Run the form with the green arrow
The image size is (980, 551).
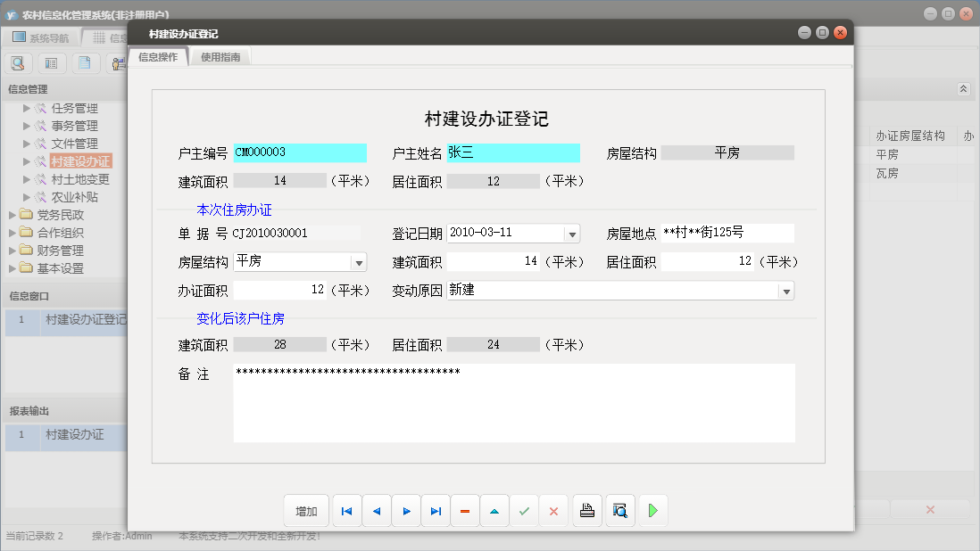pyautogui.click(x=652, y=510)
